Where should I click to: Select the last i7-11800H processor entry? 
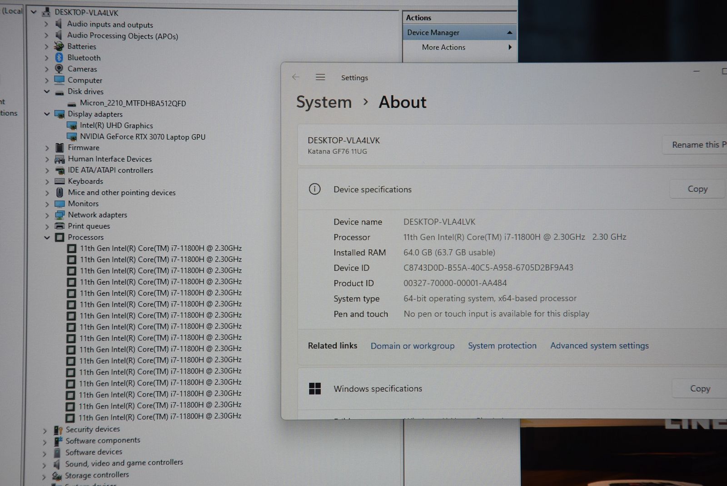coord(160,417)
